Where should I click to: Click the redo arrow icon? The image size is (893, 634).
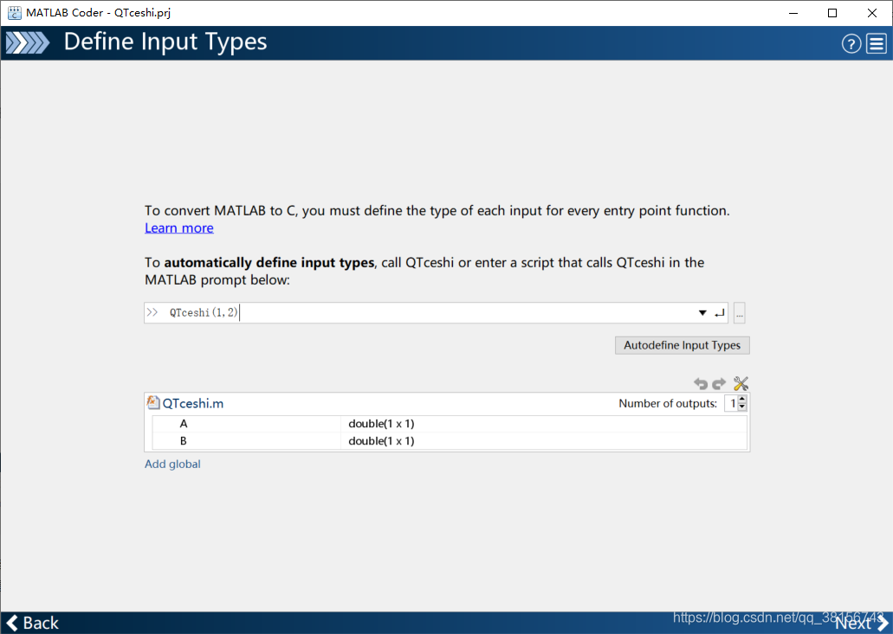[719, 384]
